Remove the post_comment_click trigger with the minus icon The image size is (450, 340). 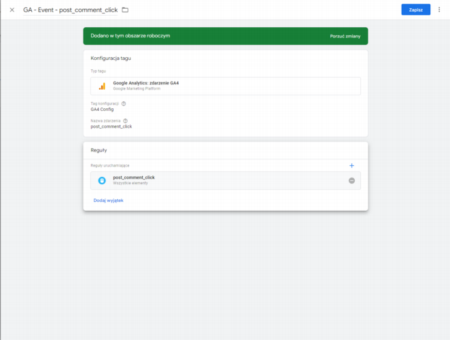pyautogui.click(x=351, y=180)
